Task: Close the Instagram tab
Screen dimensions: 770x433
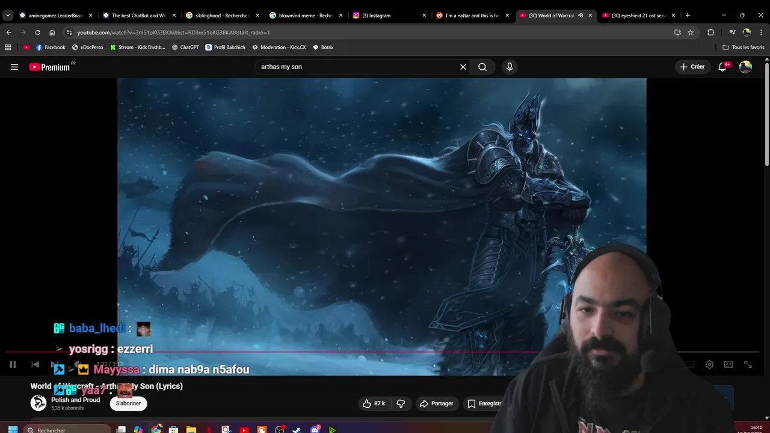Action: [423, 15]
